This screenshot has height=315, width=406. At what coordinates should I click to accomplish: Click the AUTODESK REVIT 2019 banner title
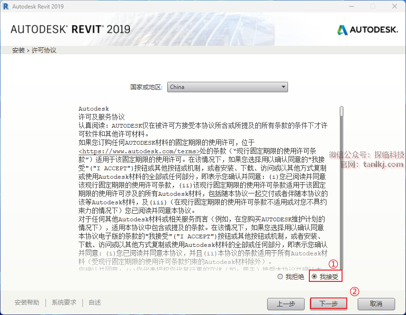tap(71, 29)
